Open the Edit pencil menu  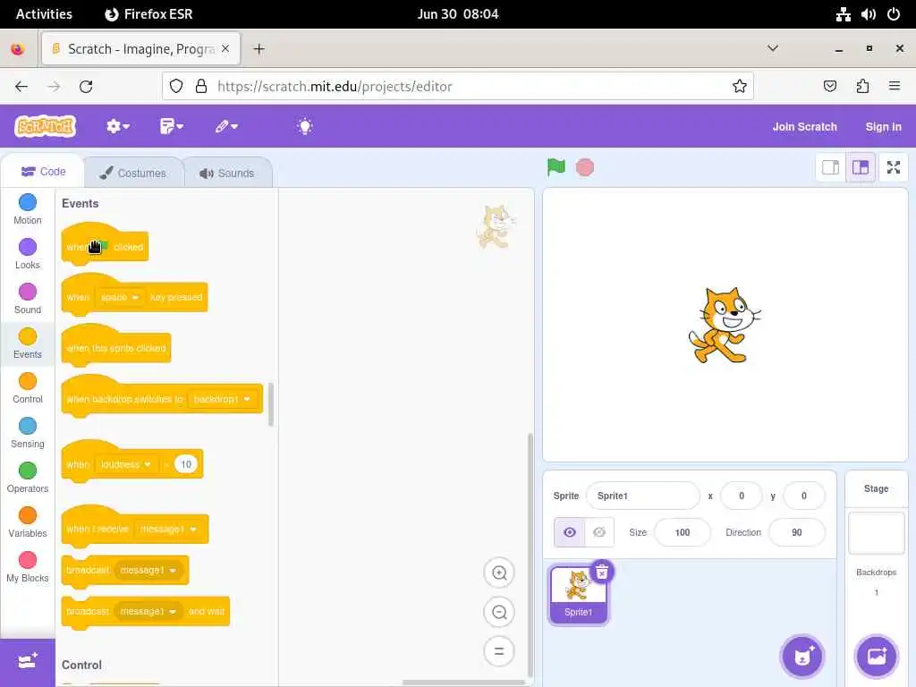click(x=226, y=126)
